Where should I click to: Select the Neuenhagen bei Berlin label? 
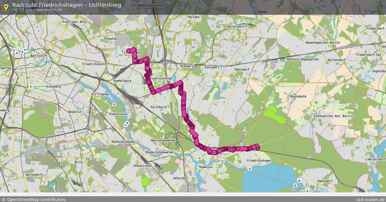tap(323, 43)
